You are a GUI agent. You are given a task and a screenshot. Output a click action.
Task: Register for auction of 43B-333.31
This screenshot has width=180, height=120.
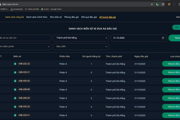pos(171,72)
